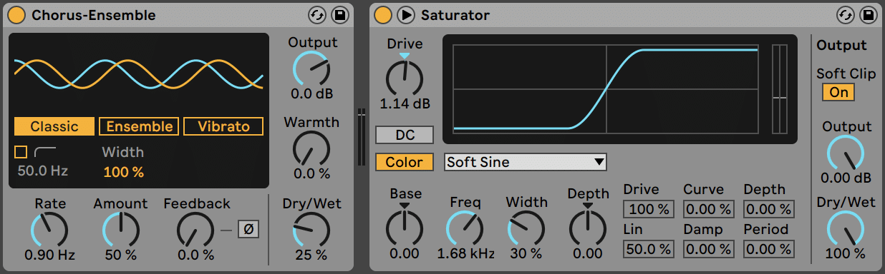885x274 pixels.
Task: Click the Saturator Depth knob
Action: pyautogui.click(x=588, y=229)
